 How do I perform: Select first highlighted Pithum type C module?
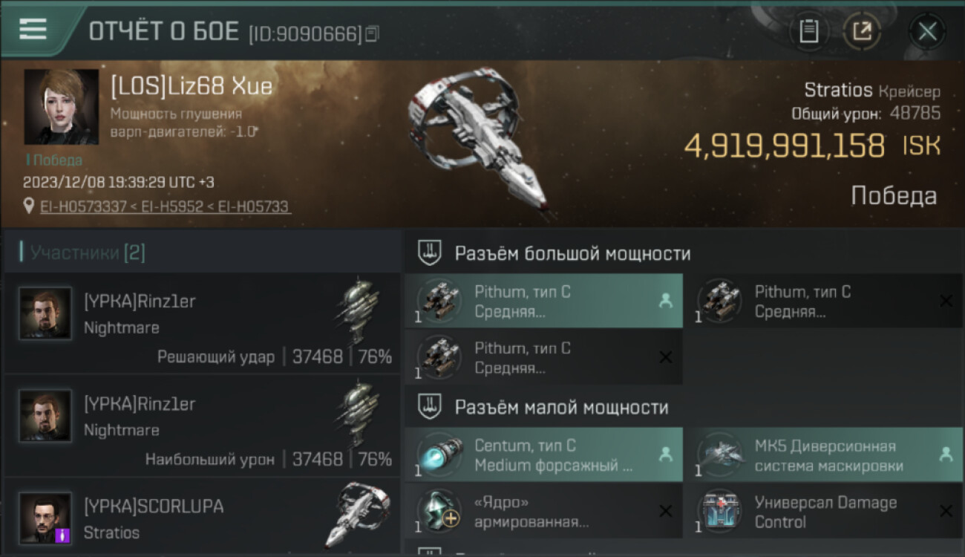click(x=543, y=301)
